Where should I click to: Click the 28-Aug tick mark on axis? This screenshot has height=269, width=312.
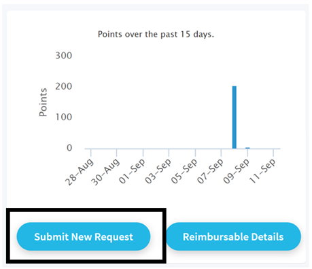point(91,153)
